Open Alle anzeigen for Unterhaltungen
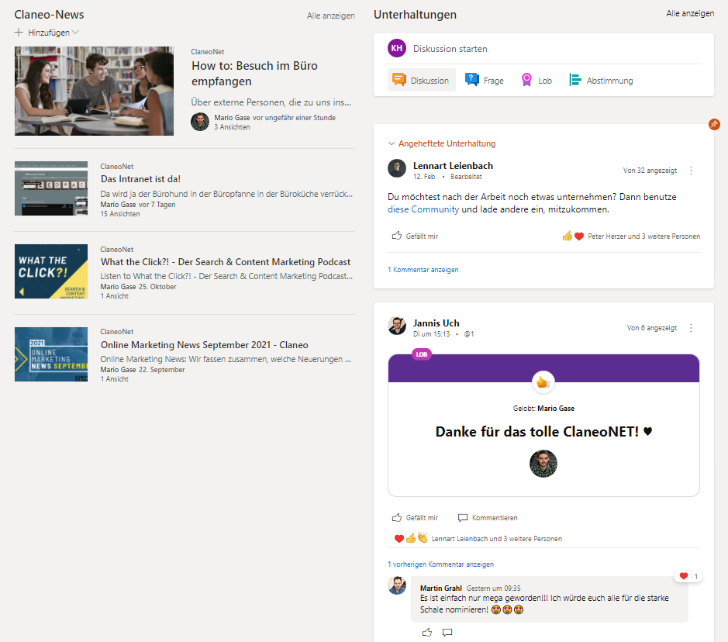The height and width of the screenshot is (642, 728). (x=690, y=13)
